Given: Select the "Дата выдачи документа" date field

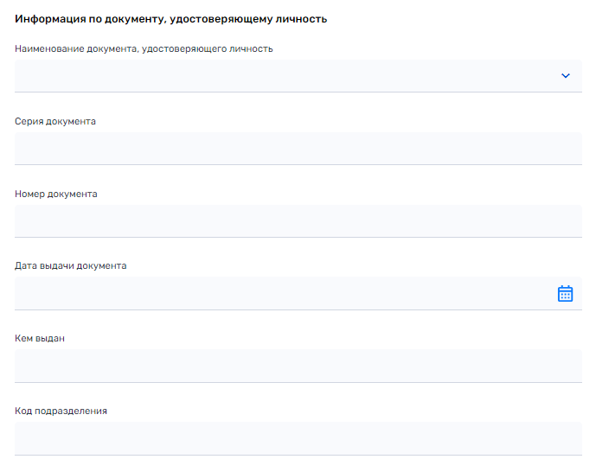Looking at the screenshot, I should [x=298, y=294].
